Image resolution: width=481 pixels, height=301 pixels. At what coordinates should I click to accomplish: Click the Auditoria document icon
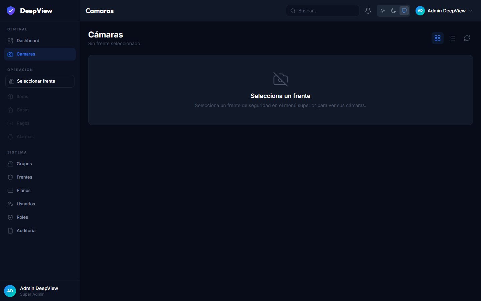point(10,231)
